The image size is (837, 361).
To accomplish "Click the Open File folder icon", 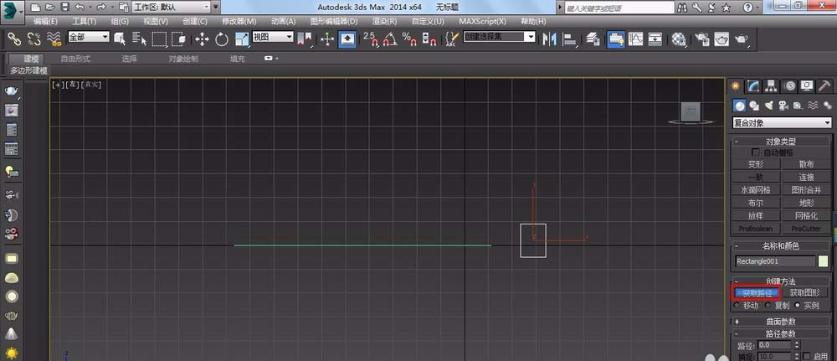I will pyautogui.click(x=49, y=8).
